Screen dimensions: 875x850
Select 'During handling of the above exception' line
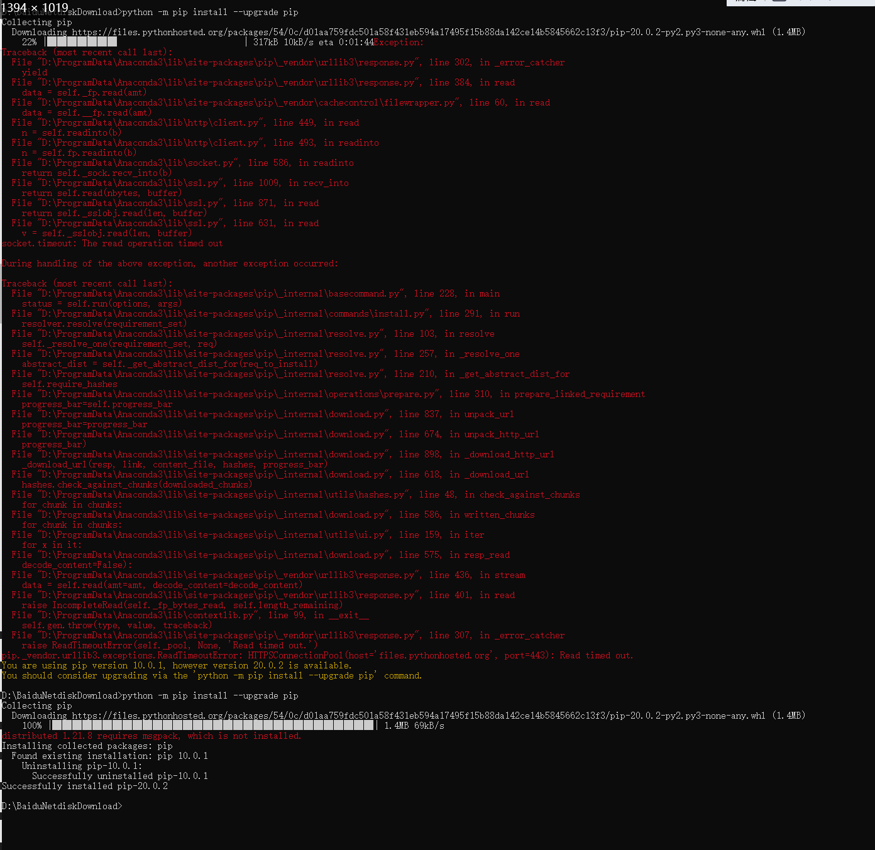click(170, 263)
